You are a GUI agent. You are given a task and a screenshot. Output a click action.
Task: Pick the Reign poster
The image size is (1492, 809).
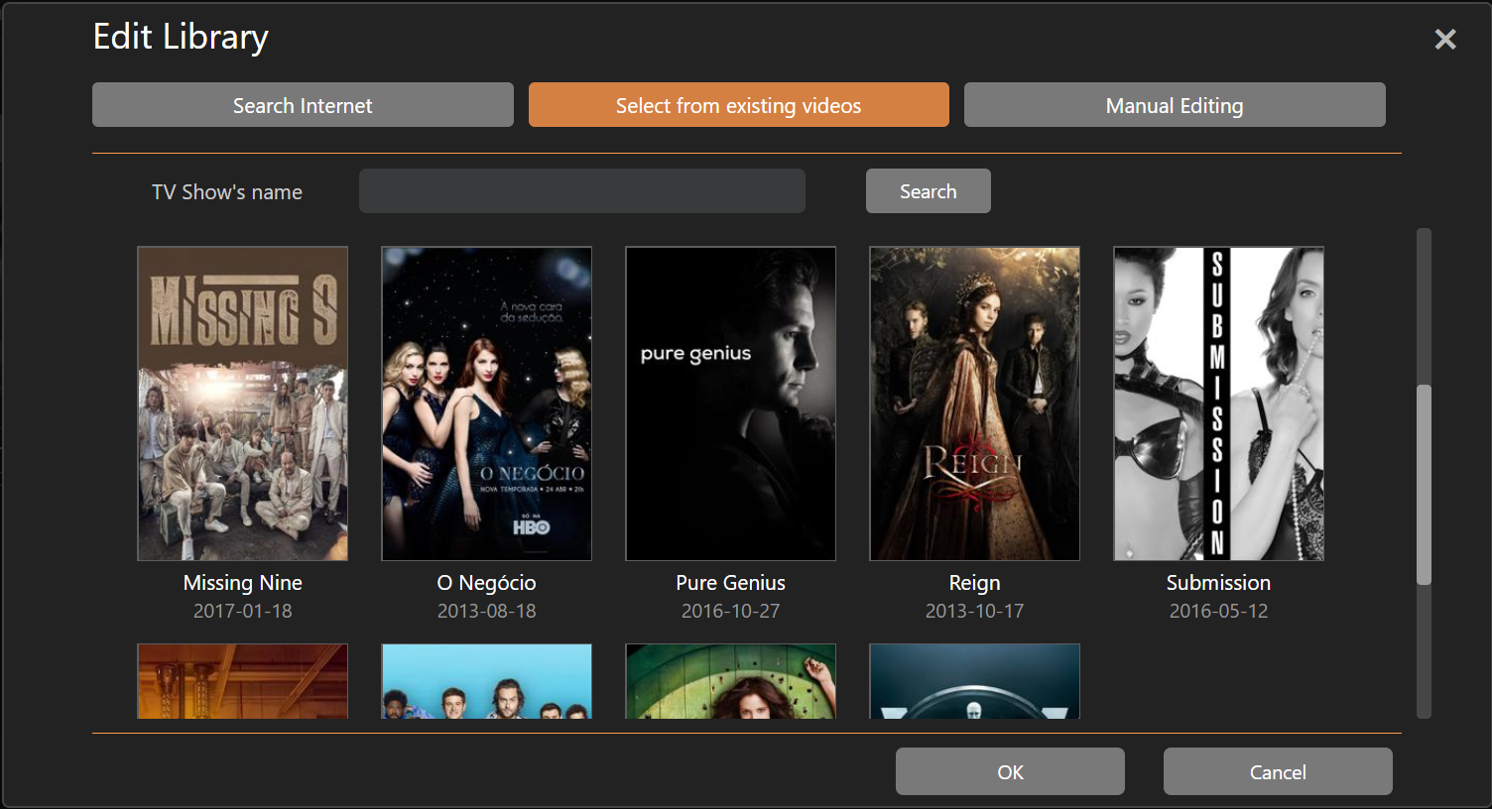point(975,404)
